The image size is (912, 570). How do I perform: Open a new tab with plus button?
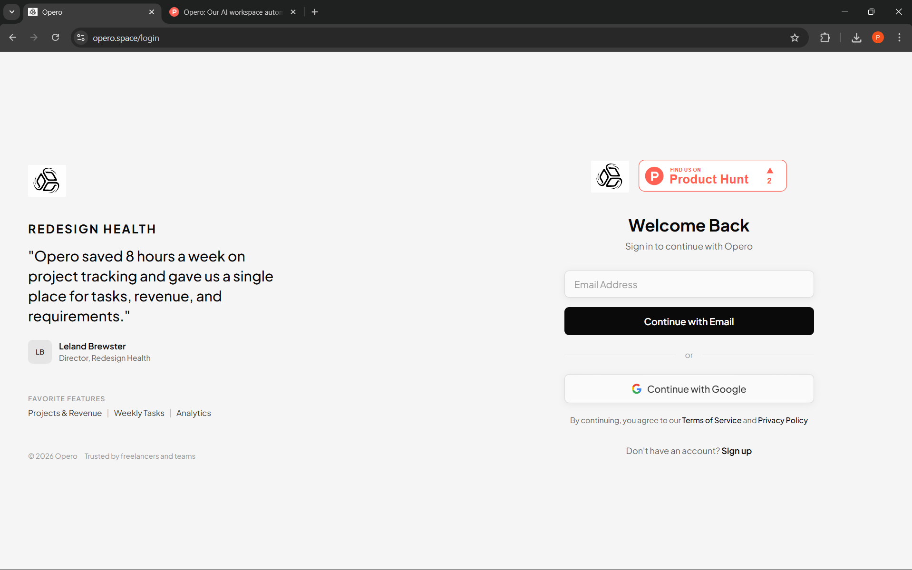315,12
